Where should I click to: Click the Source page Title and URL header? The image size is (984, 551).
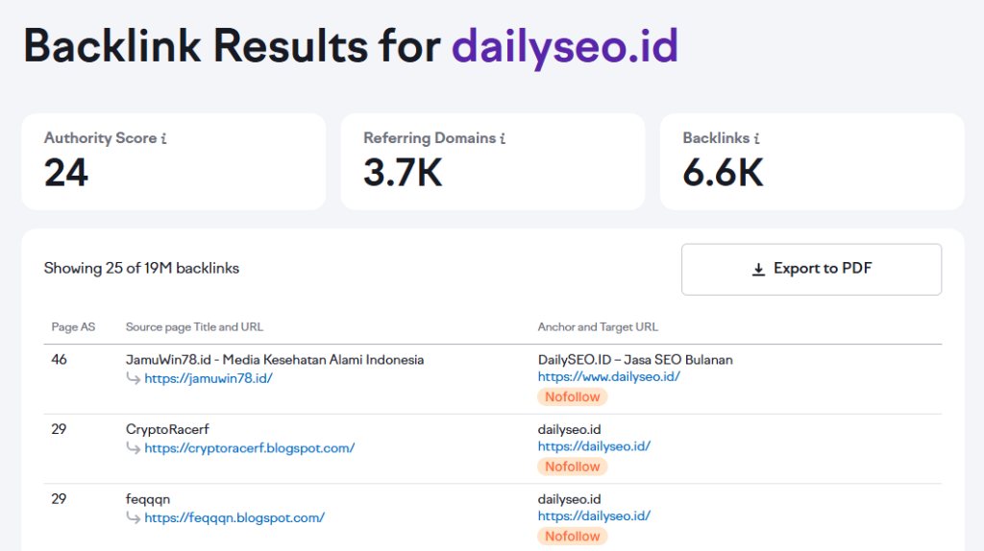[x=194, y=327]
